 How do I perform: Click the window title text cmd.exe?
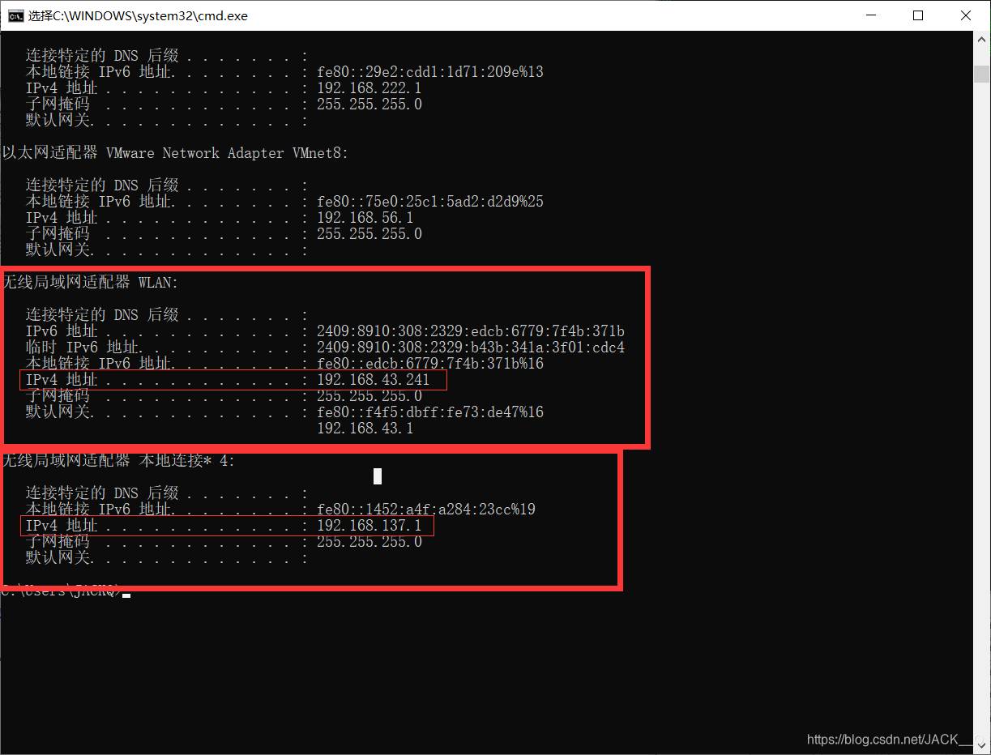point(138,15)
